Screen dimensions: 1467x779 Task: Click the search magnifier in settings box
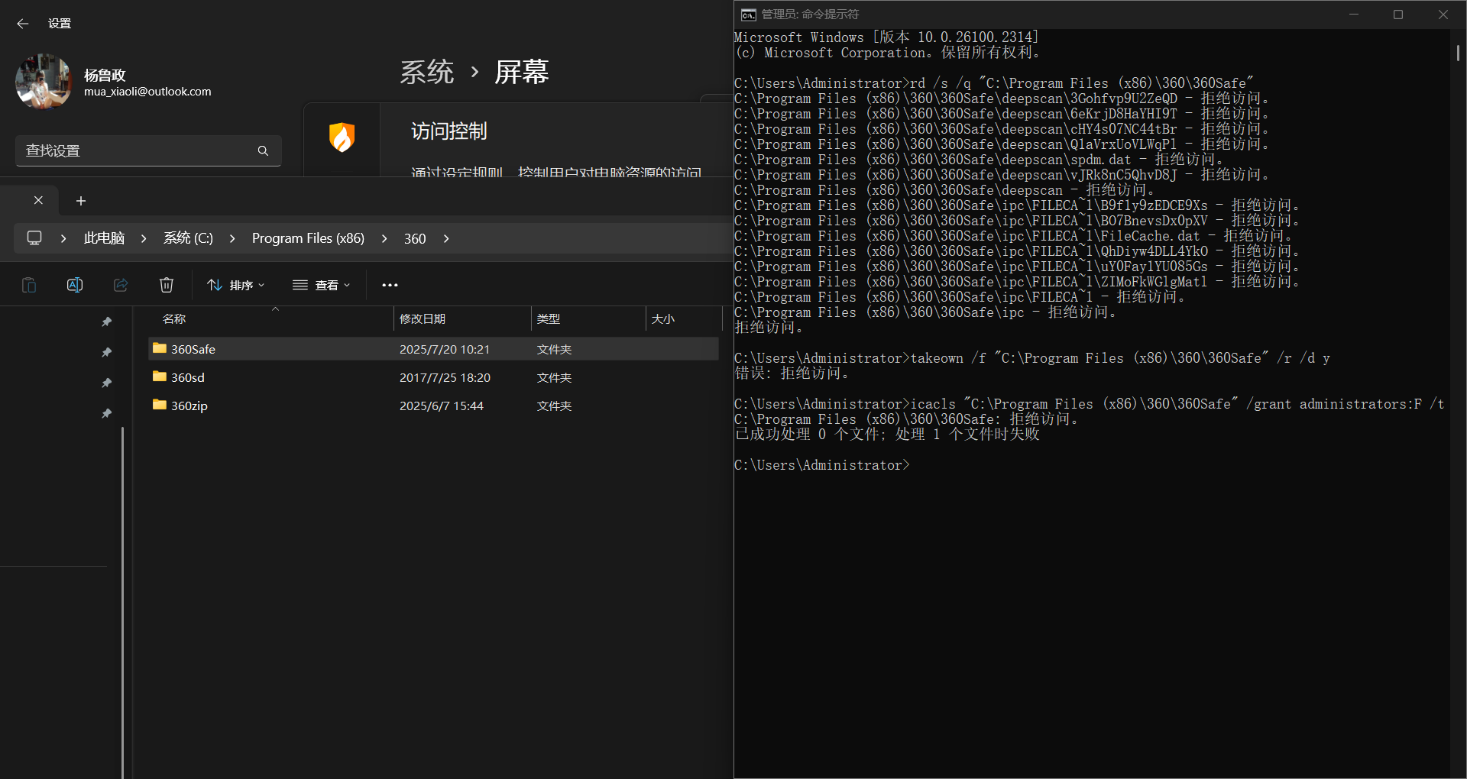point(263,151)
